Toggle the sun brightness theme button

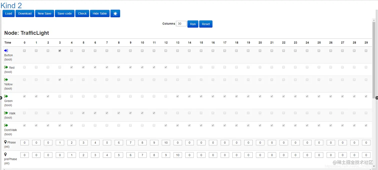coord(115,14)
